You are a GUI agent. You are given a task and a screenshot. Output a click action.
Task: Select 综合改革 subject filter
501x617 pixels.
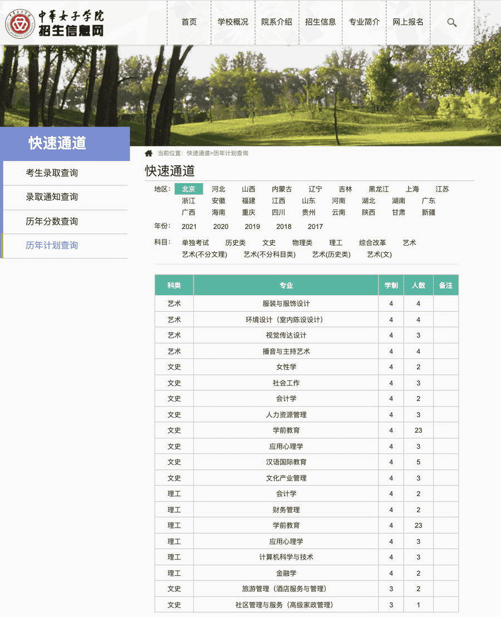pyautogui.click(x=372, y=243)
